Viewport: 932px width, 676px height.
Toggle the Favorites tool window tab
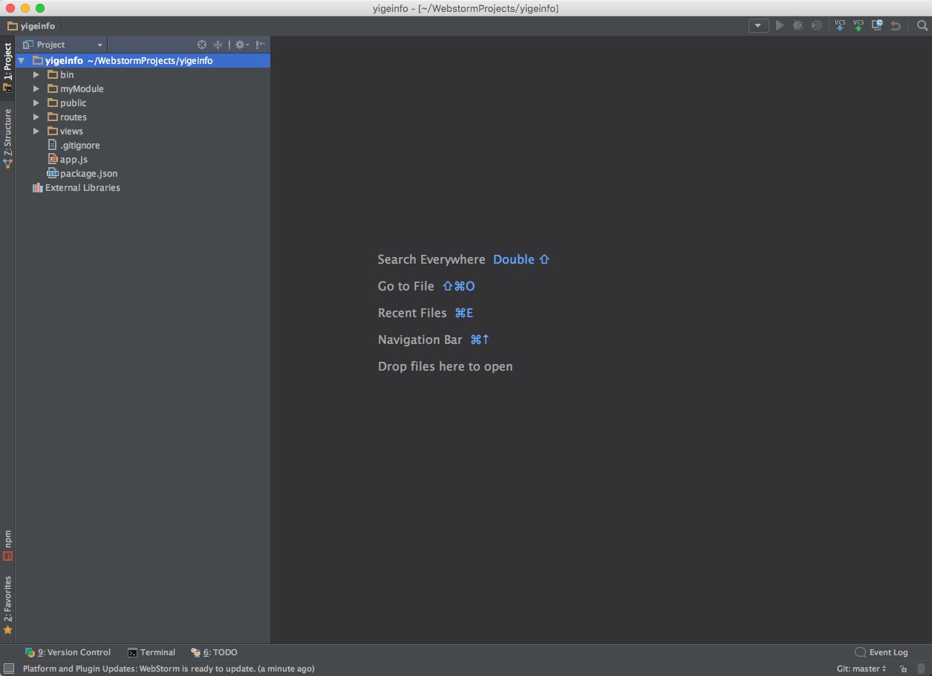tap(7, 603)
